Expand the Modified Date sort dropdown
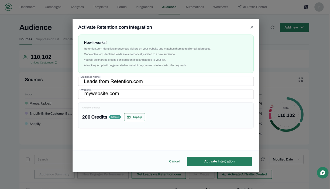The image size is (330, 189). point(286,159)
